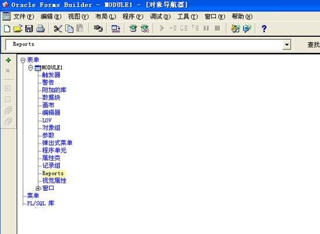Image resolution: width=320 pixels, height=234 pixels.
Task: Open the 视图(V) menu
Action: pos(78,17)
